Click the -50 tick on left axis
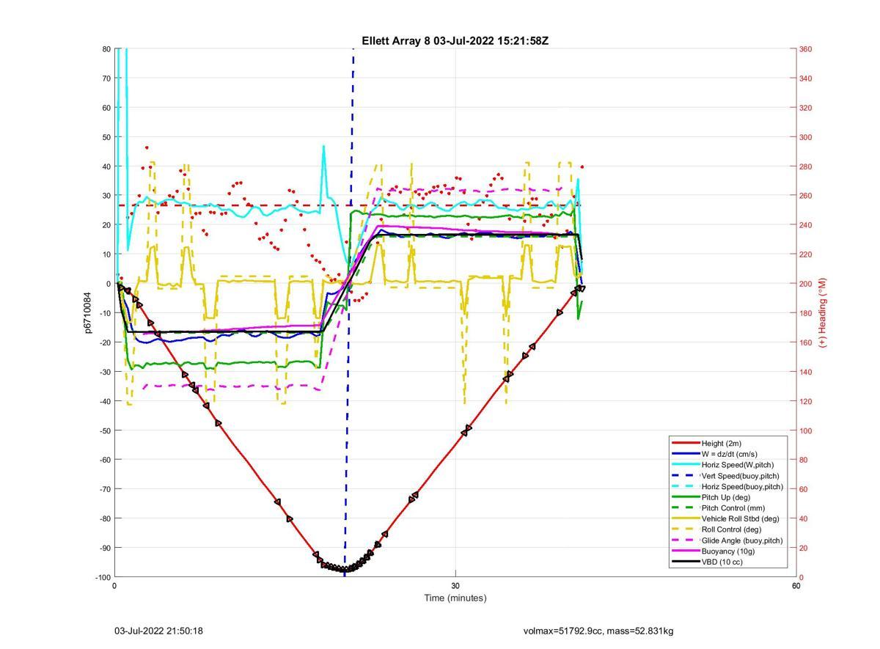 coord(104,430)
